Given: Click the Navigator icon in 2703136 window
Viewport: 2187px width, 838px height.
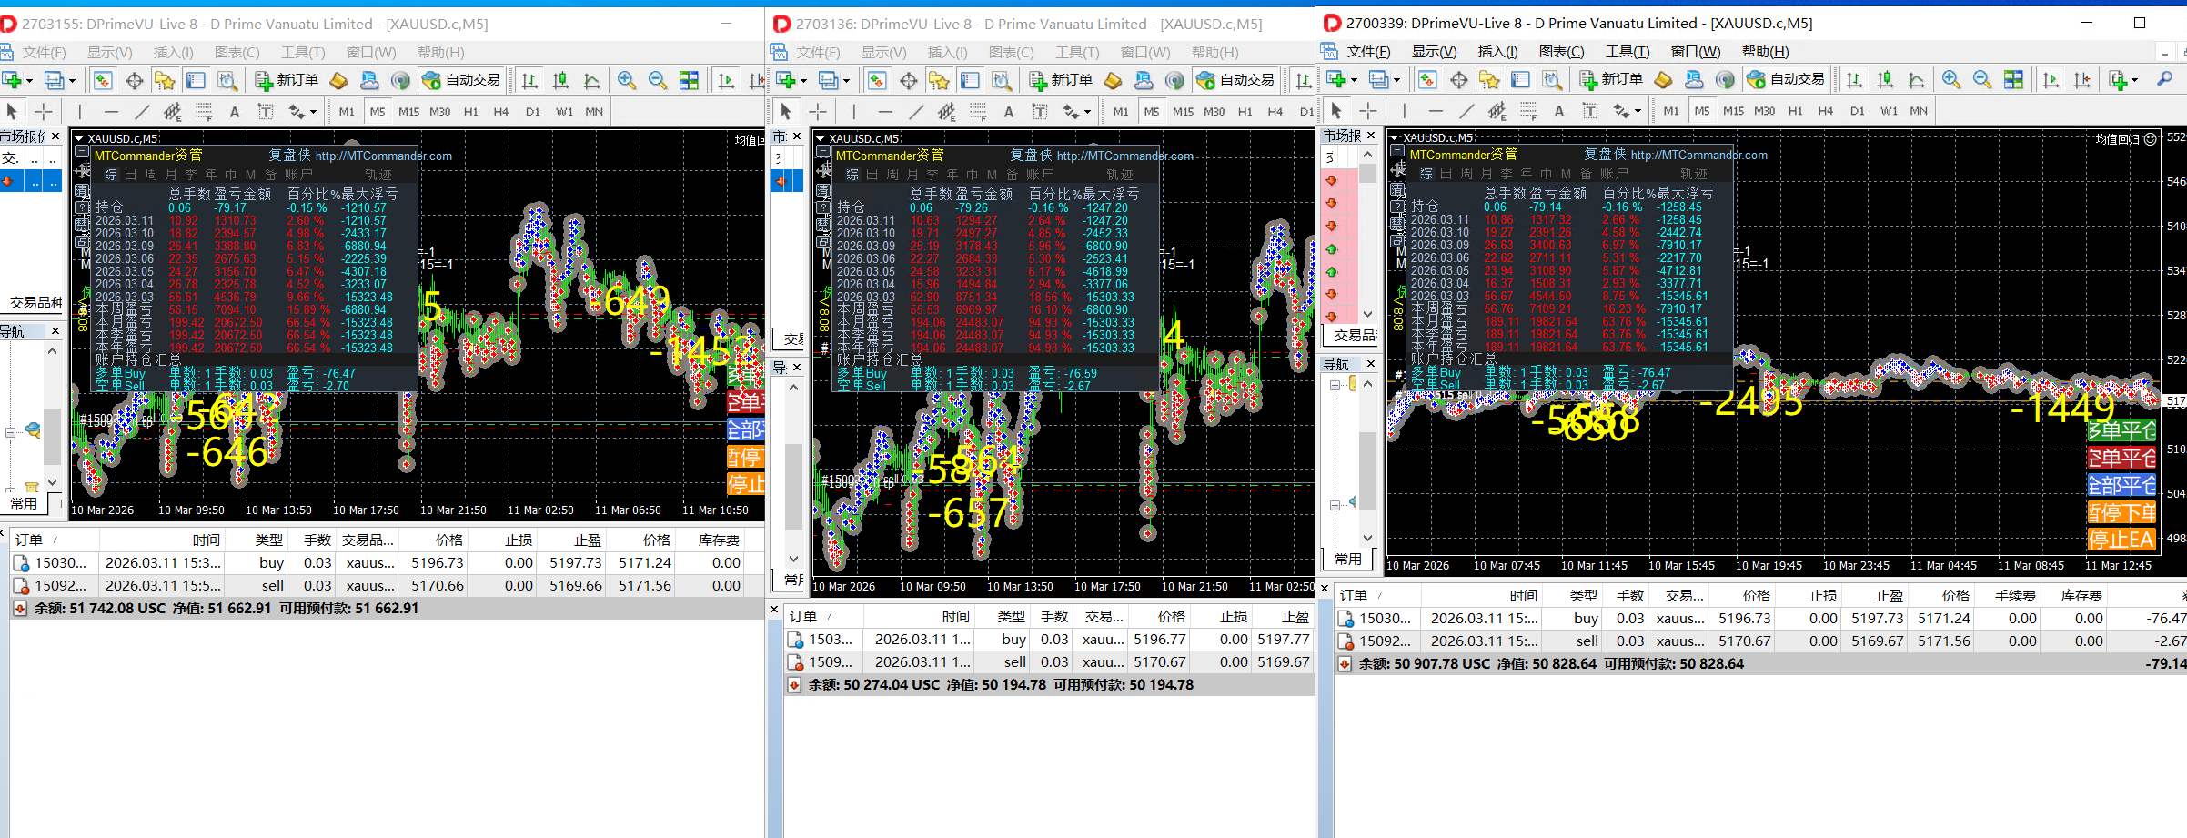Looking at the screenshot, I should pyautogui.click(x=939, y=81).
